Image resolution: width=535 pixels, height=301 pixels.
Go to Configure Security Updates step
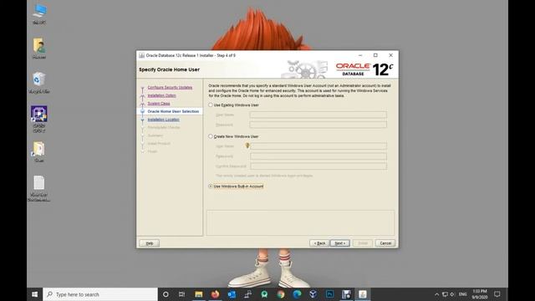tap(170, 87)
